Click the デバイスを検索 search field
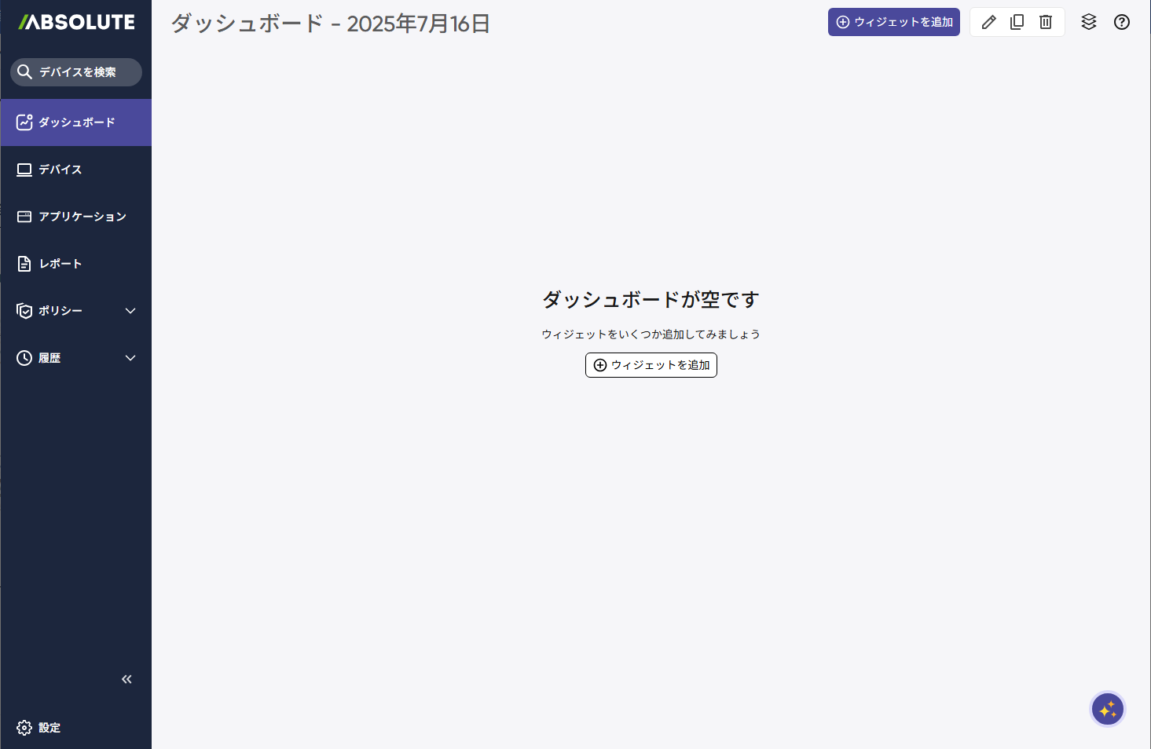This screenshot has width=1151, height=749. (x=77, y=72)
